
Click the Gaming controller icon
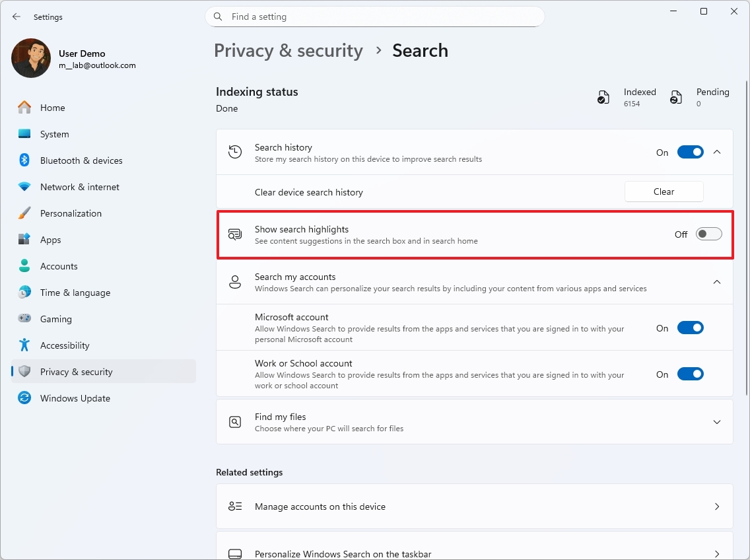[x=24, y=318]
